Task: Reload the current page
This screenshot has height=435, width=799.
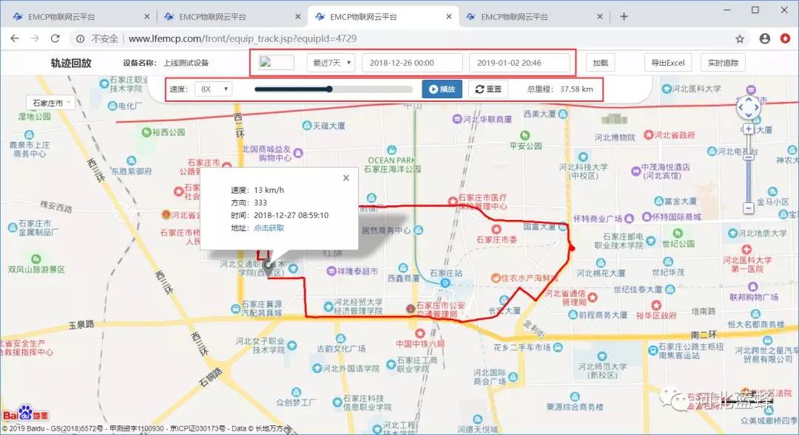Action: click(55, 38)
